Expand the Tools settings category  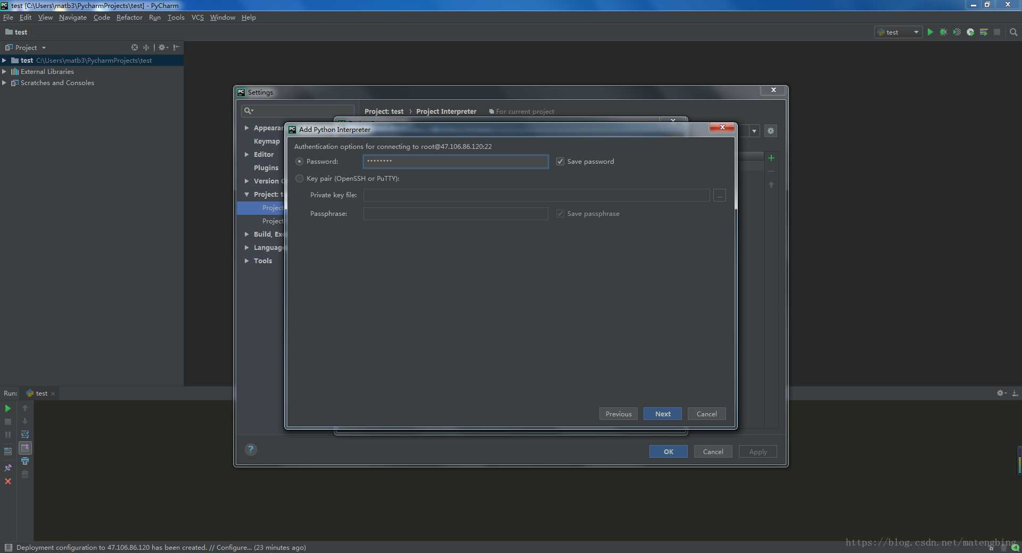coord(246,261)
